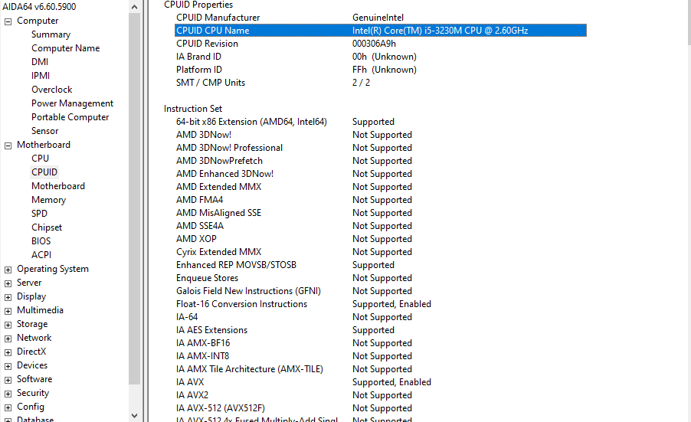Expand the DirectX tree node
Screen dimensions: 691x422
(x=8, y=353)
